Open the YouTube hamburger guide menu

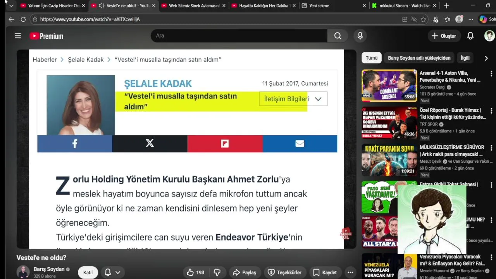pos(18,36)
